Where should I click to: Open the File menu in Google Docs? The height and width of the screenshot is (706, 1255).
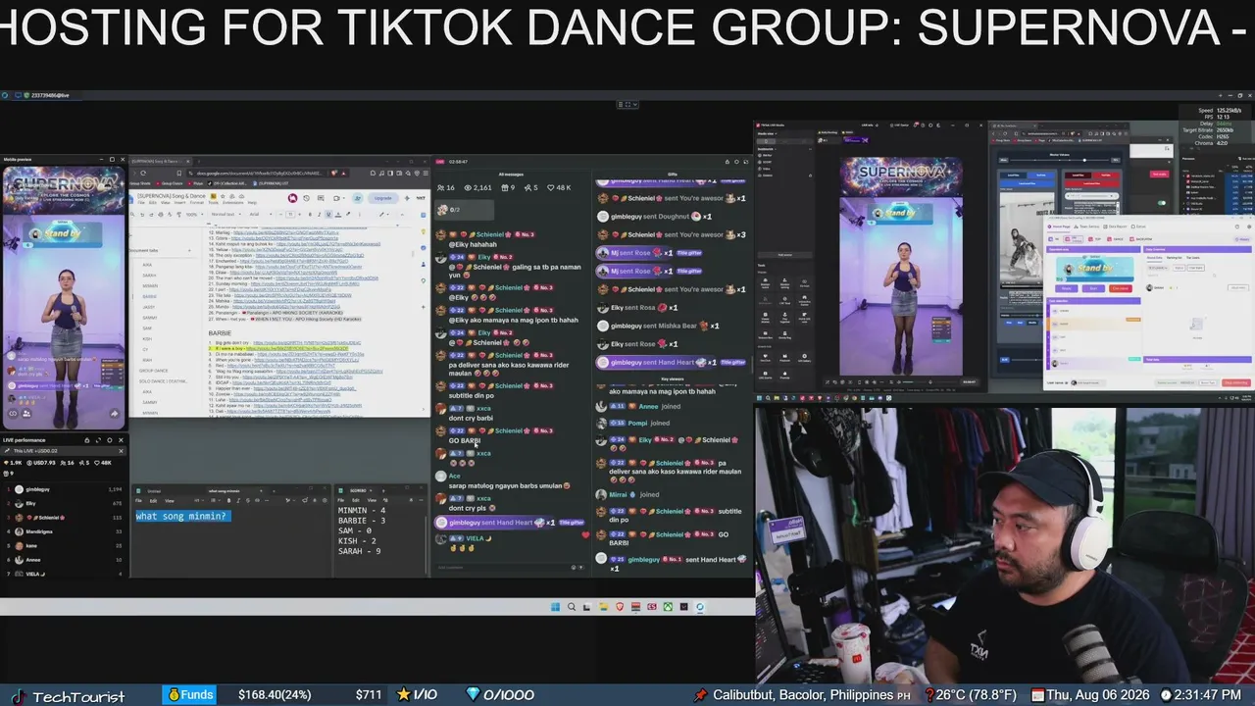click(143, 203)
